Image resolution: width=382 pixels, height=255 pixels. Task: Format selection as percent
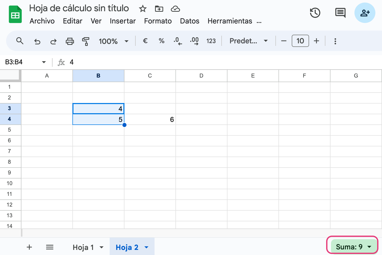(x=161, y=41)
